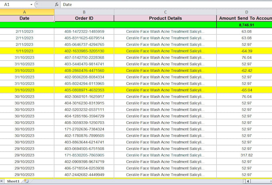Select order ID 403-5440470-9814741
Screen dimensions: 272x185
(84, 64)
